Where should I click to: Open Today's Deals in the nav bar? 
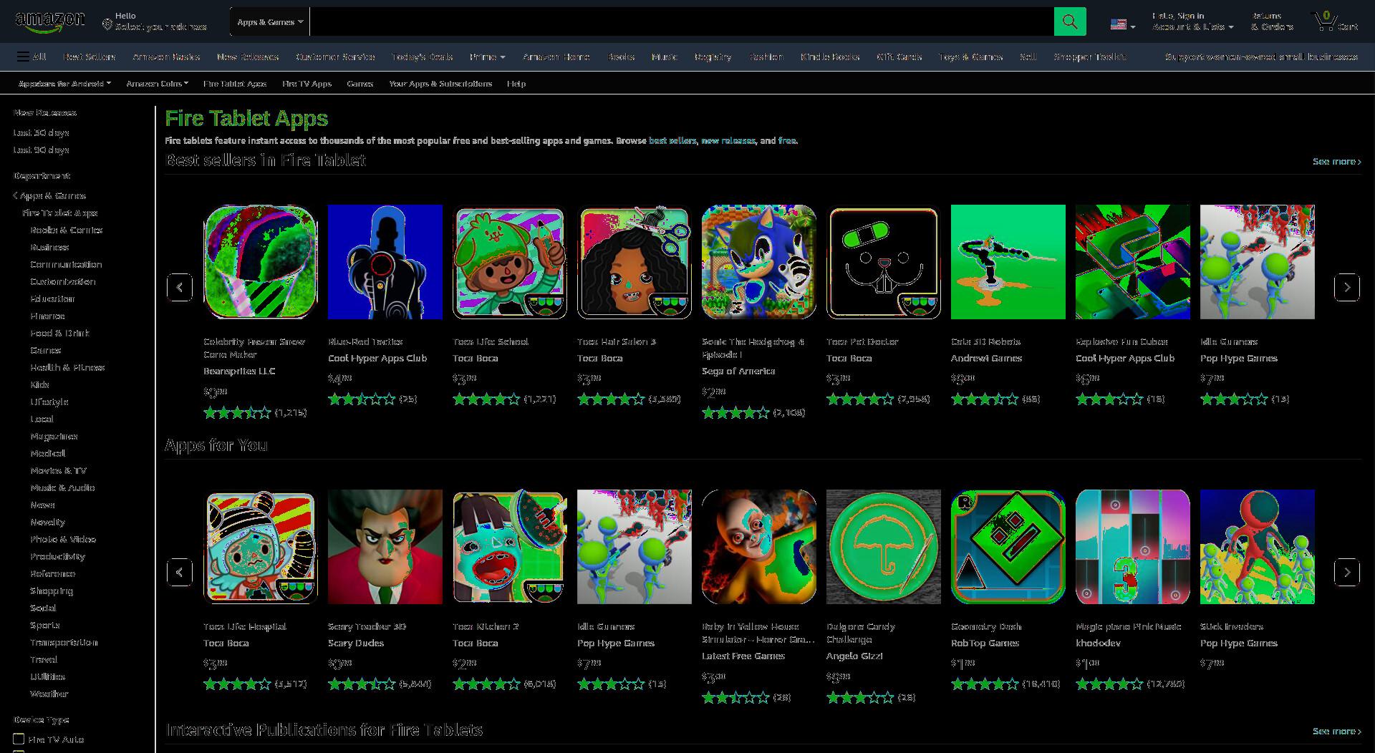pos(422,57)
